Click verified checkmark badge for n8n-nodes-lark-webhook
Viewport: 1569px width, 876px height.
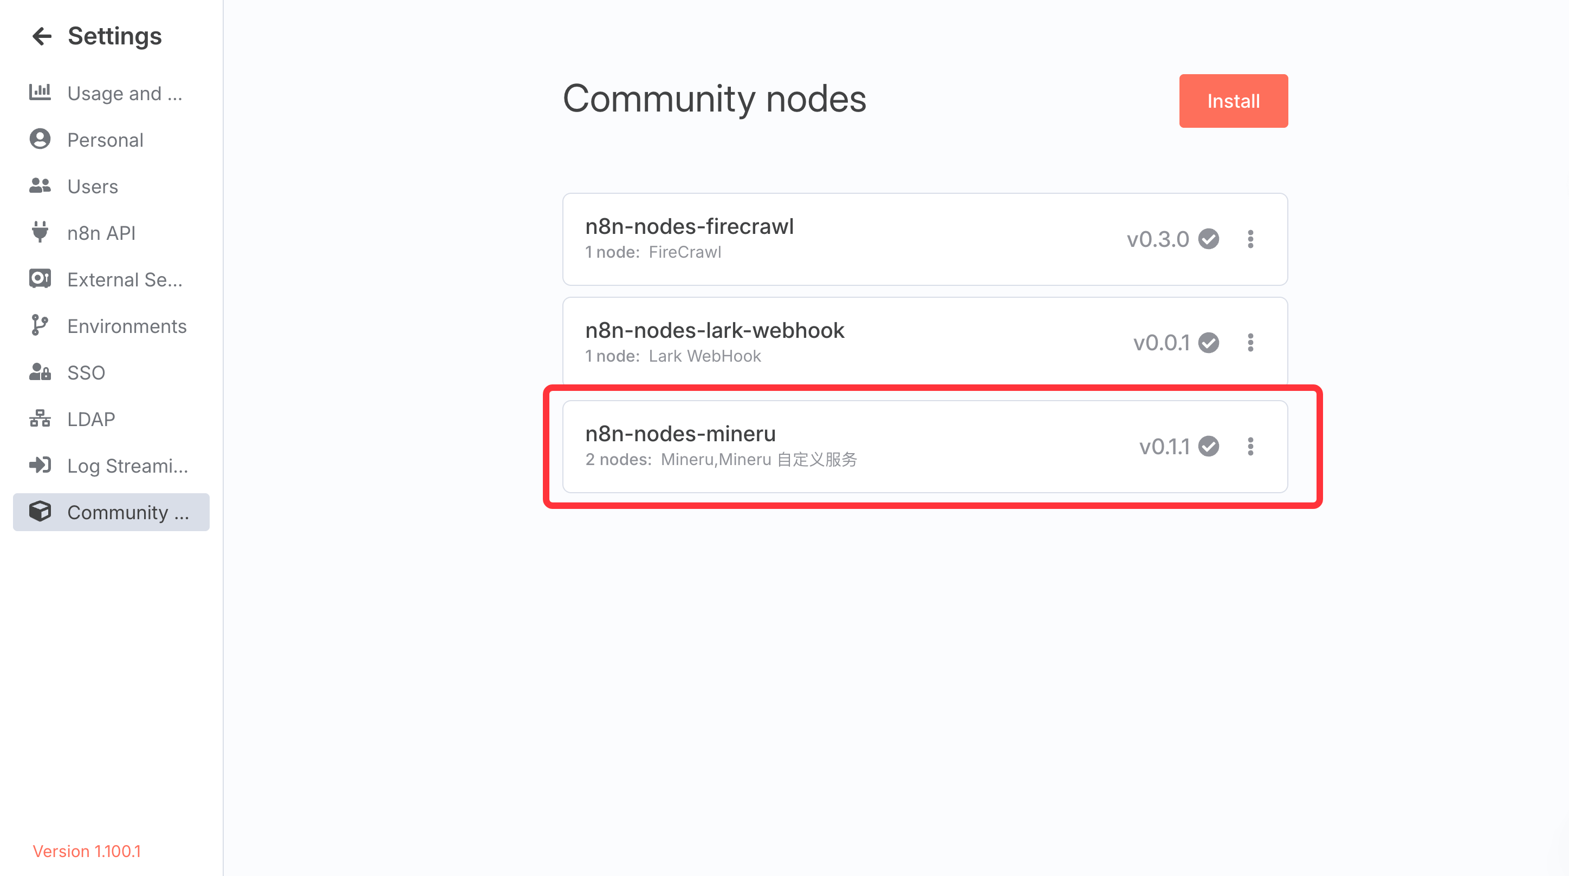tap(1208, 343)
